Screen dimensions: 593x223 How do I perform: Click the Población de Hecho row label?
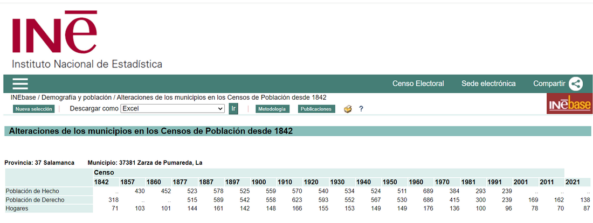32,191
